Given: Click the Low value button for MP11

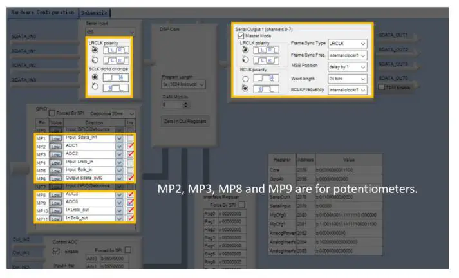Looking at the screenshot, I should tap(55, 219).
